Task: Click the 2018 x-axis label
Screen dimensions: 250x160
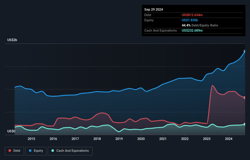Action: 97,139
